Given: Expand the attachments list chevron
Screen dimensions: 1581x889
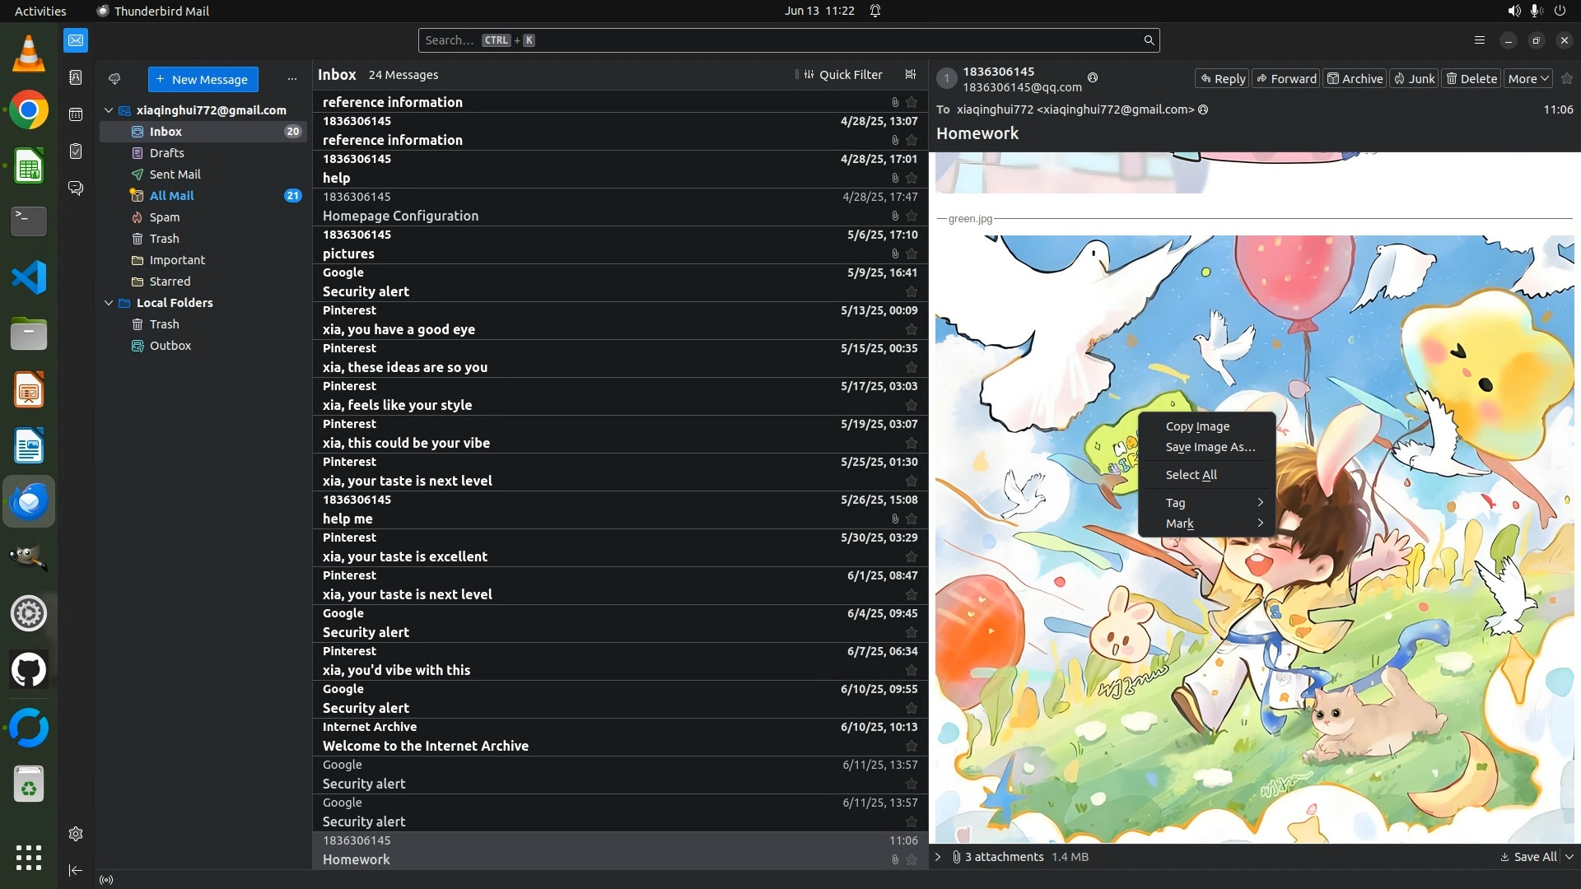Looking at the screenshot, I should click(x=938, y=857).
